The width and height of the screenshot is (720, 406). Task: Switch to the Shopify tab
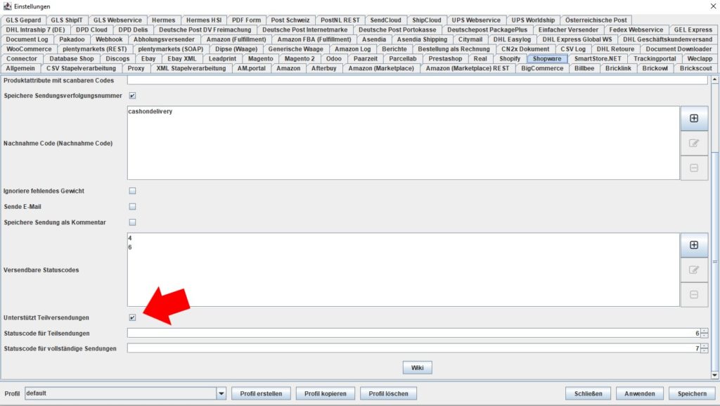510,59
